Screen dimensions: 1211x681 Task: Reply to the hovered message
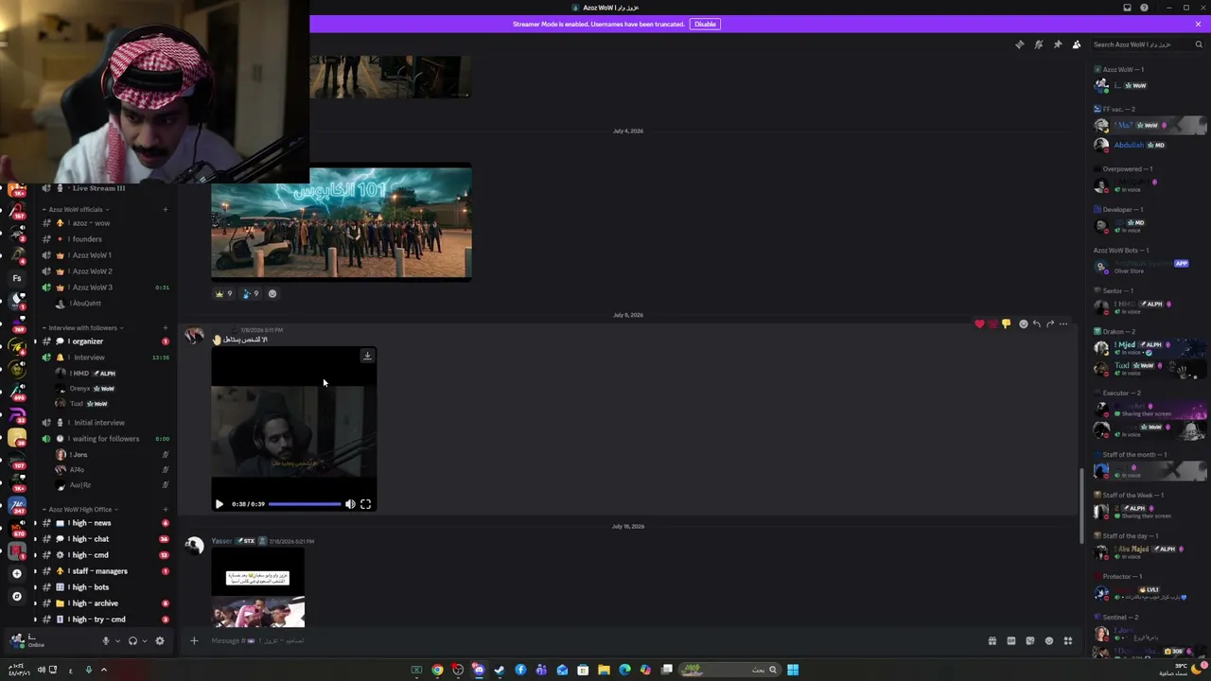[1037, 324]
